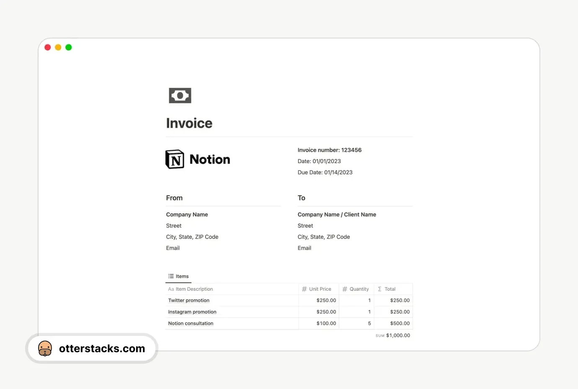Screen dimensions: 578x389
Task: Click City, State, ZIP Code under From
Action: pos(192,237)
